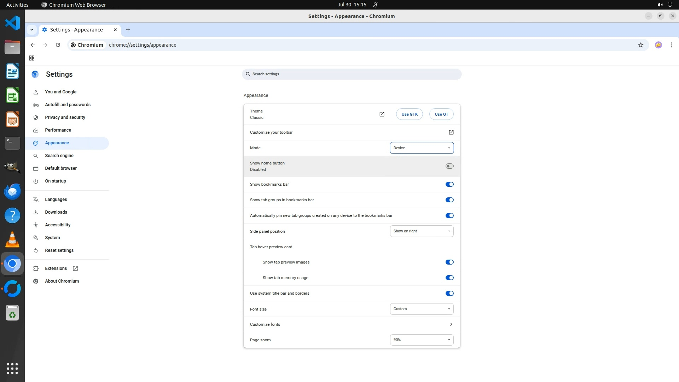Turn off Show bookmarks bar
The height and width of the screenshot is (382, 679).
point(449,184)
